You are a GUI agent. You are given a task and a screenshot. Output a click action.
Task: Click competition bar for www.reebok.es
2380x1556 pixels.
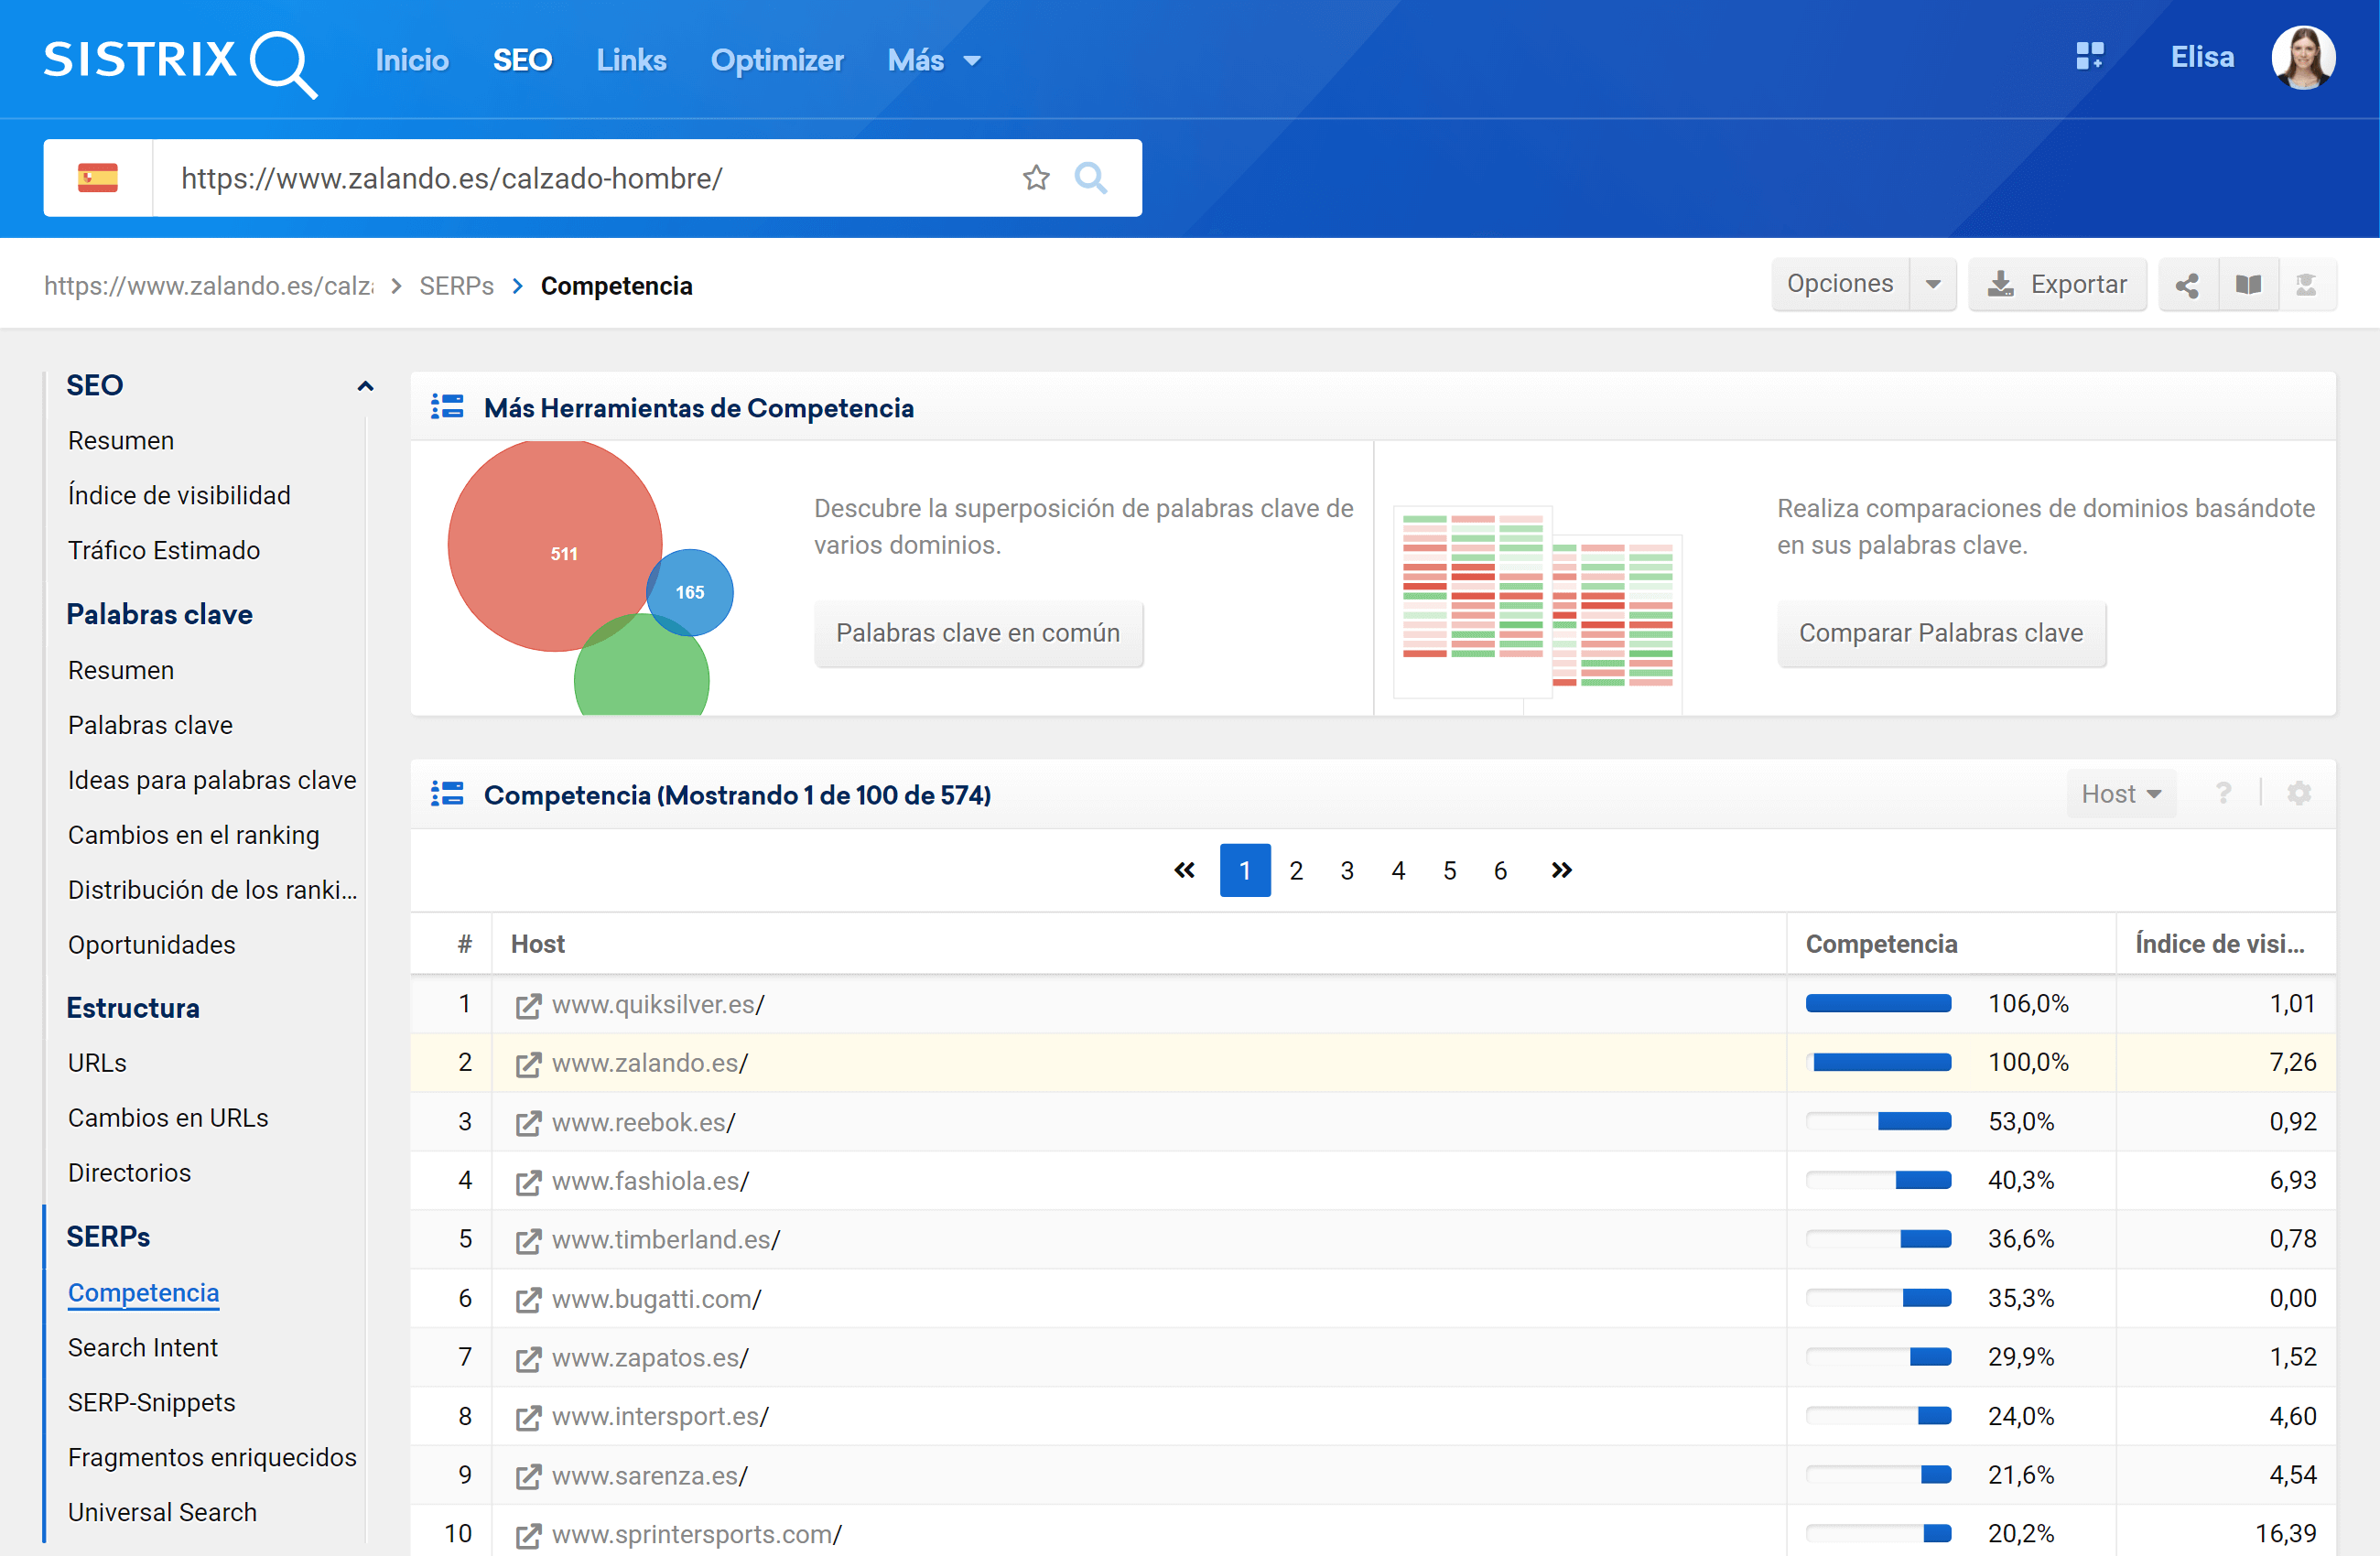[1877, 1122]
